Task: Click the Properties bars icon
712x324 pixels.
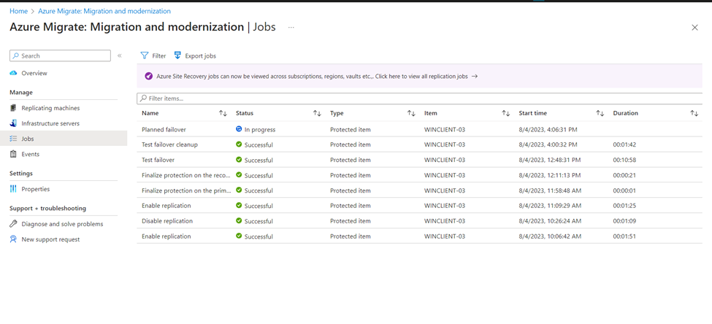Action: coord(13,189)
